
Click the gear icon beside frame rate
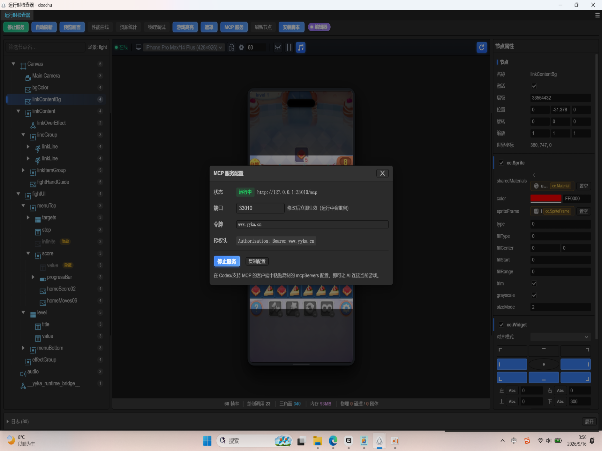point(241,47)
